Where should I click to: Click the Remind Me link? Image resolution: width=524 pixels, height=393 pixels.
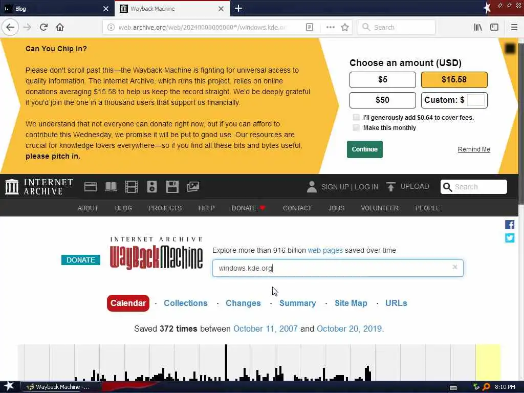[474, 149]
